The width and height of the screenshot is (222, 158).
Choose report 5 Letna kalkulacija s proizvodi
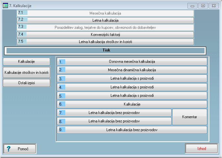click(132, 96)
